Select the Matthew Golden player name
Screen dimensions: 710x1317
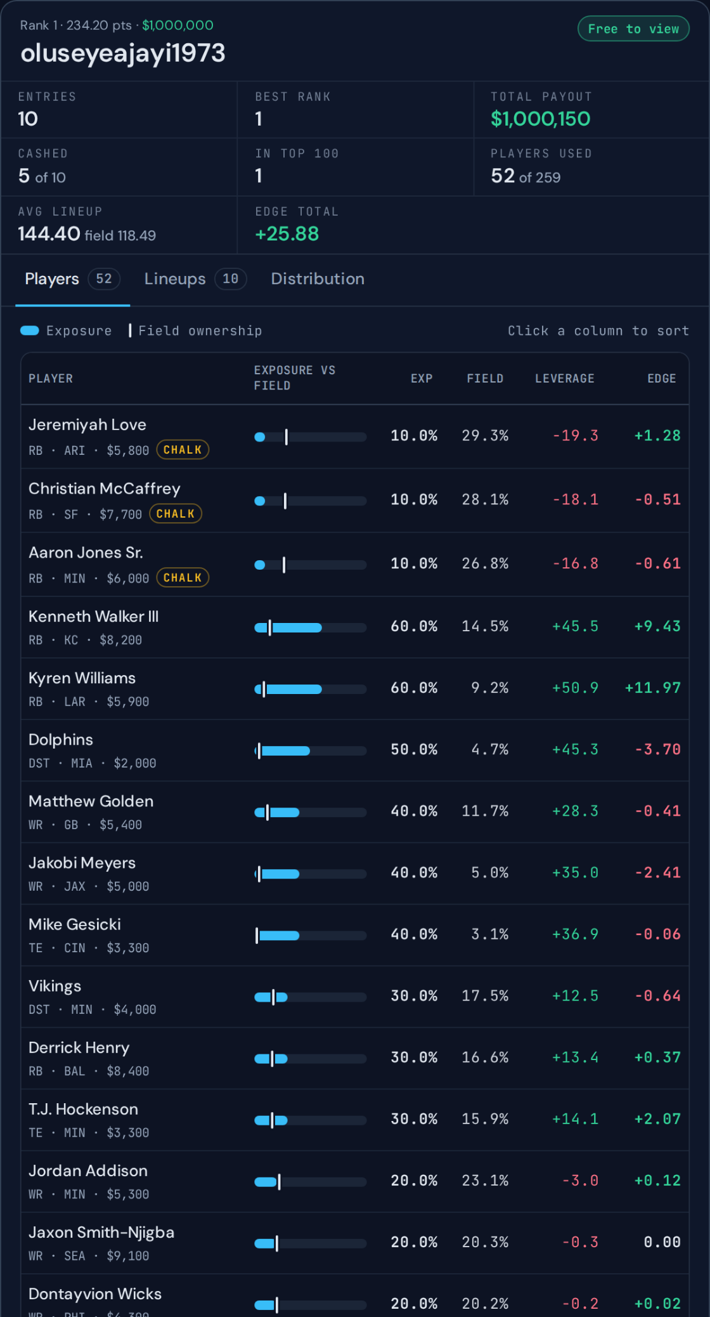coord(91,801)
